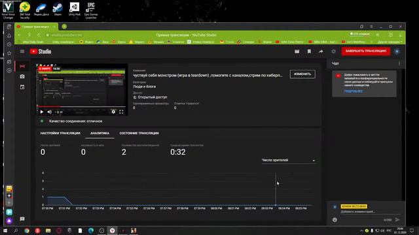Click the chat comment input field
The image size is (419, 235).
[370, 211]
